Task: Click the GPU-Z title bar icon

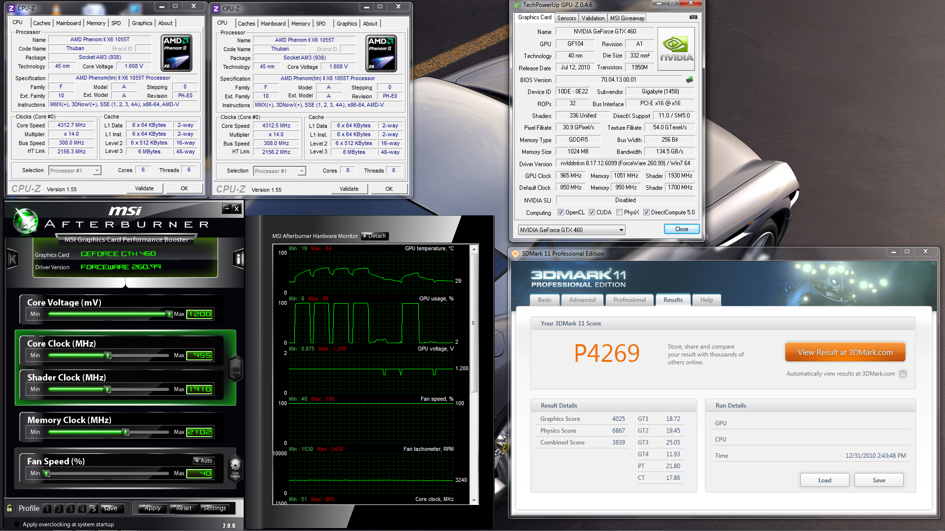Action: tap(517, 5)
